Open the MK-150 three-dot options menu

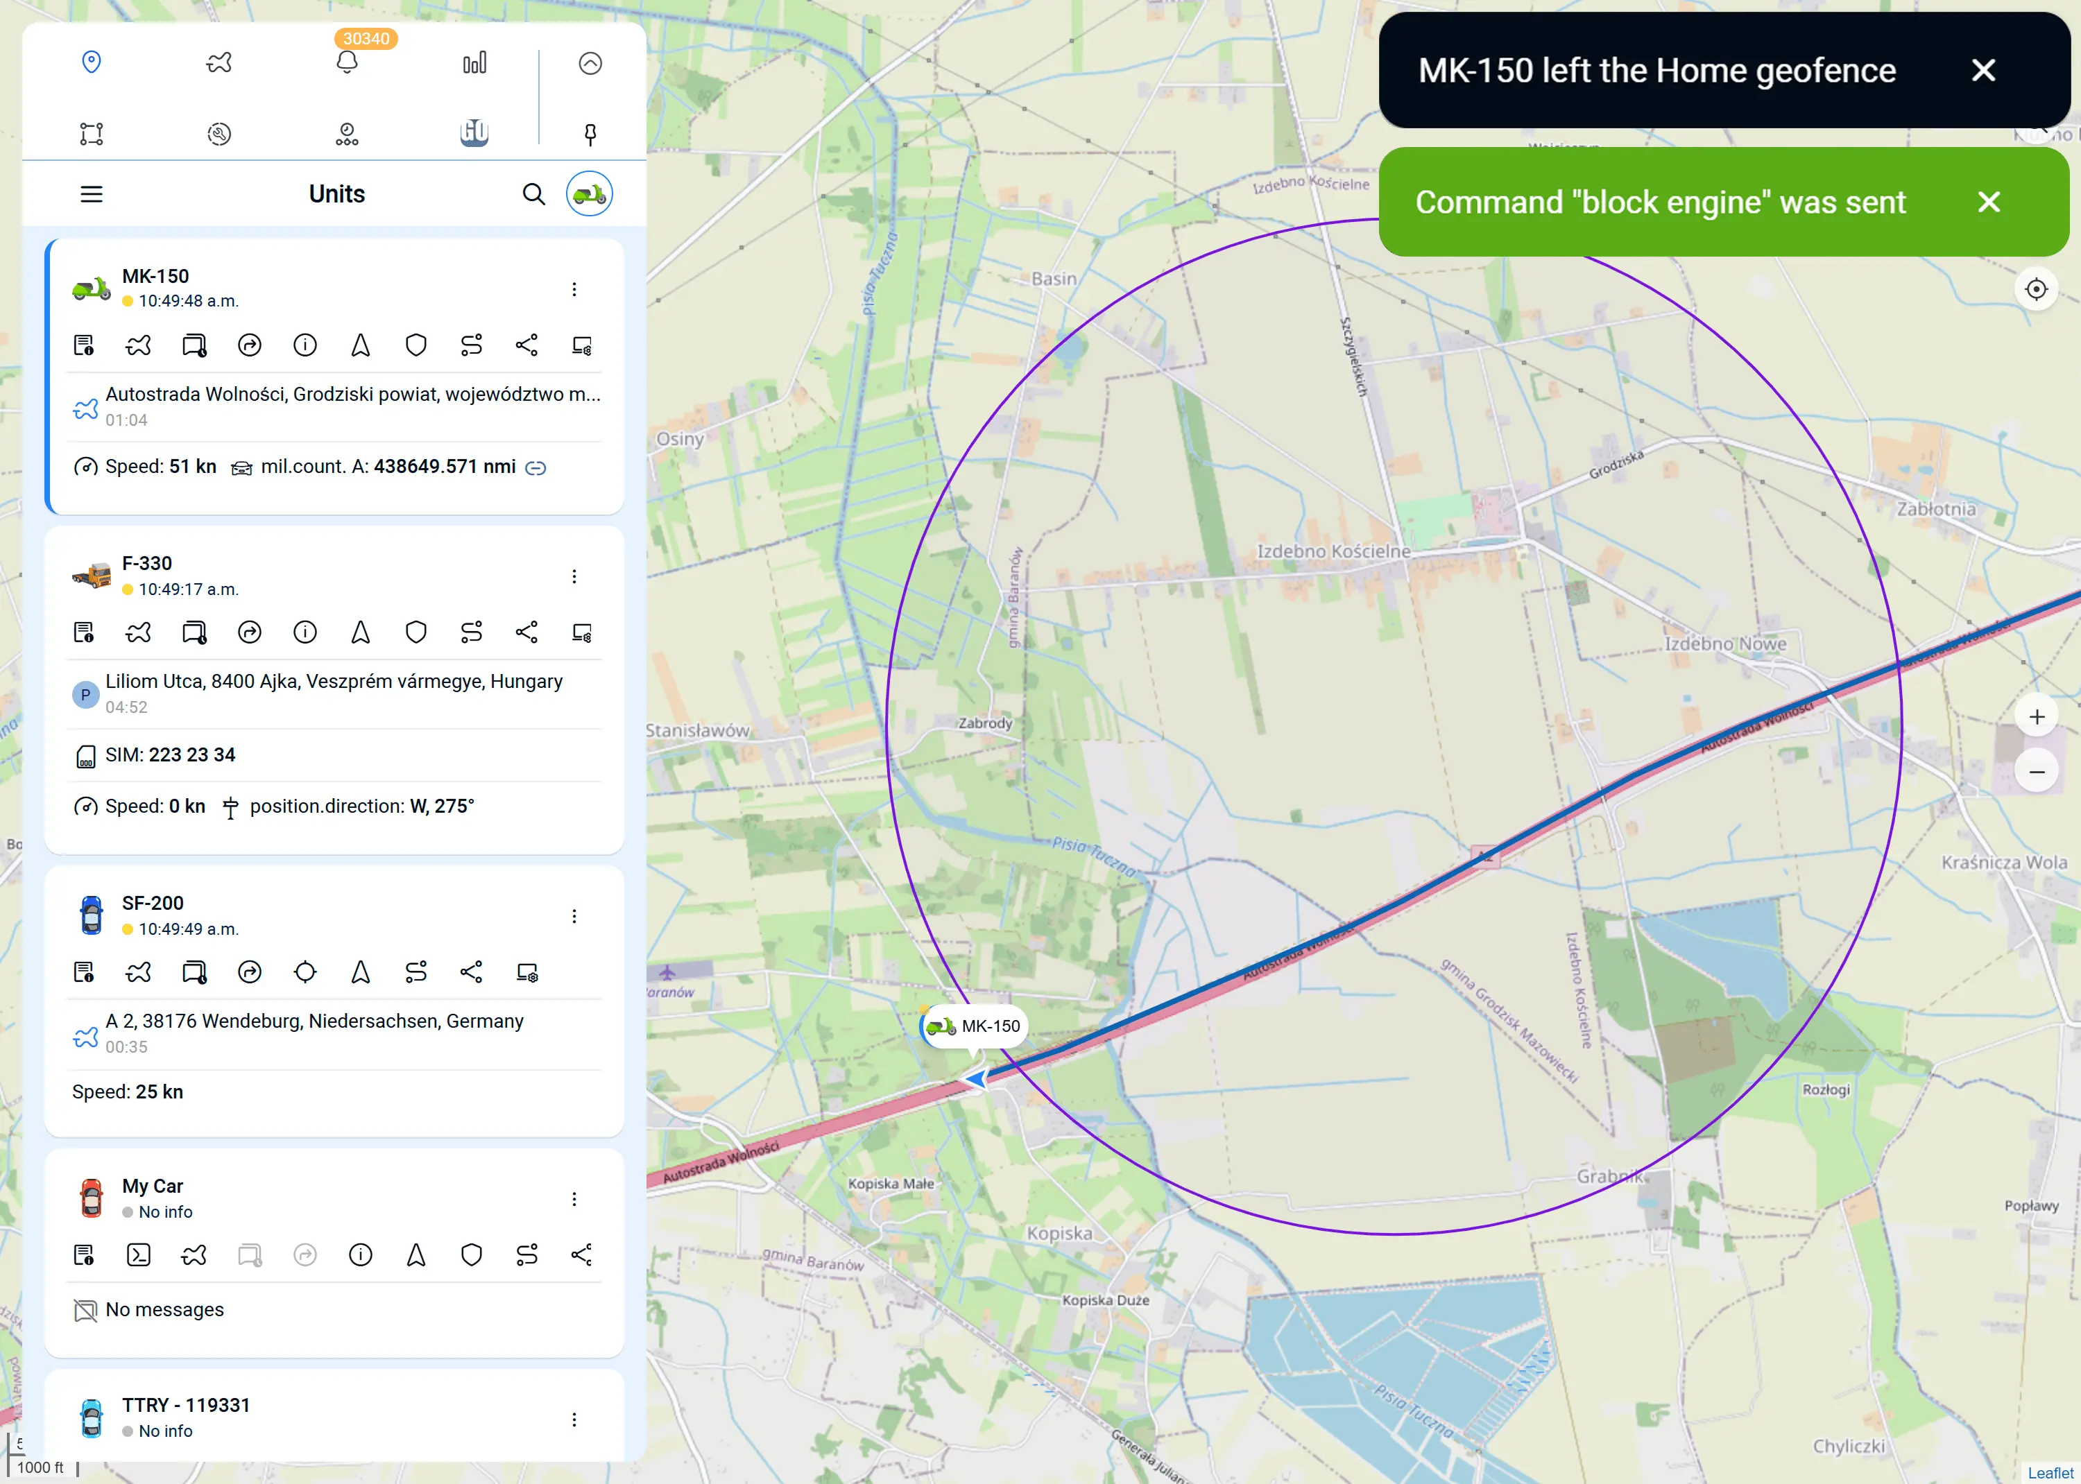point(574,290)
